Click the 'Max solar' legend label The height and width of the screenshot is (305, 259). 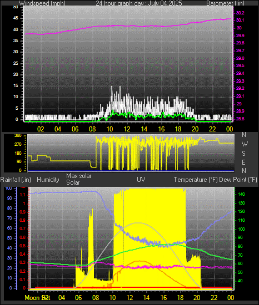tap(79, 176)
